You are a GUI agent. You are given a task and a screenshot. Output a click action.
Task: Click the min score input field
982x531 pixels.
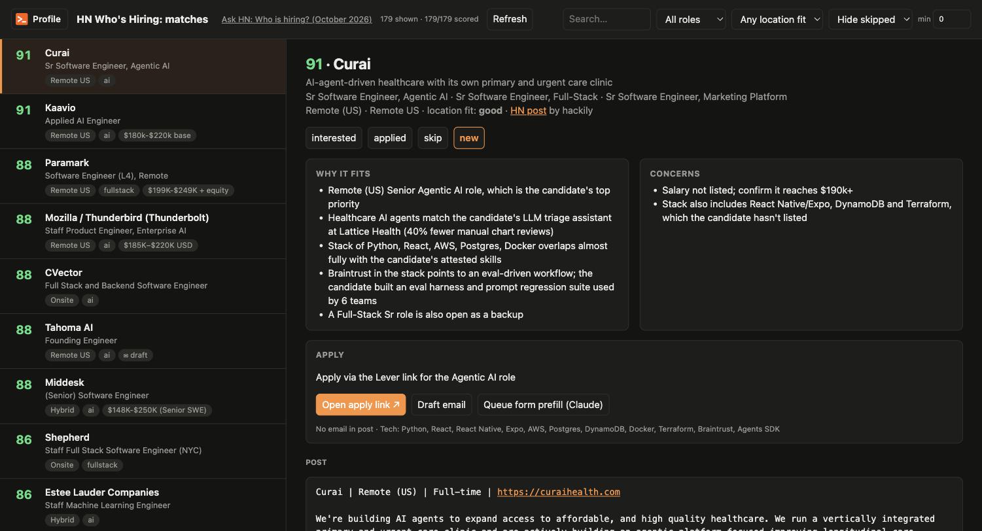click(951, 19)
